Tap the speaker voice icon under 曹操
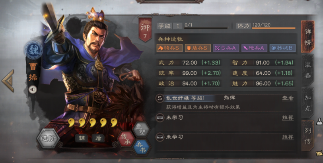Screen dimensions: 323x163 (33, 89)
